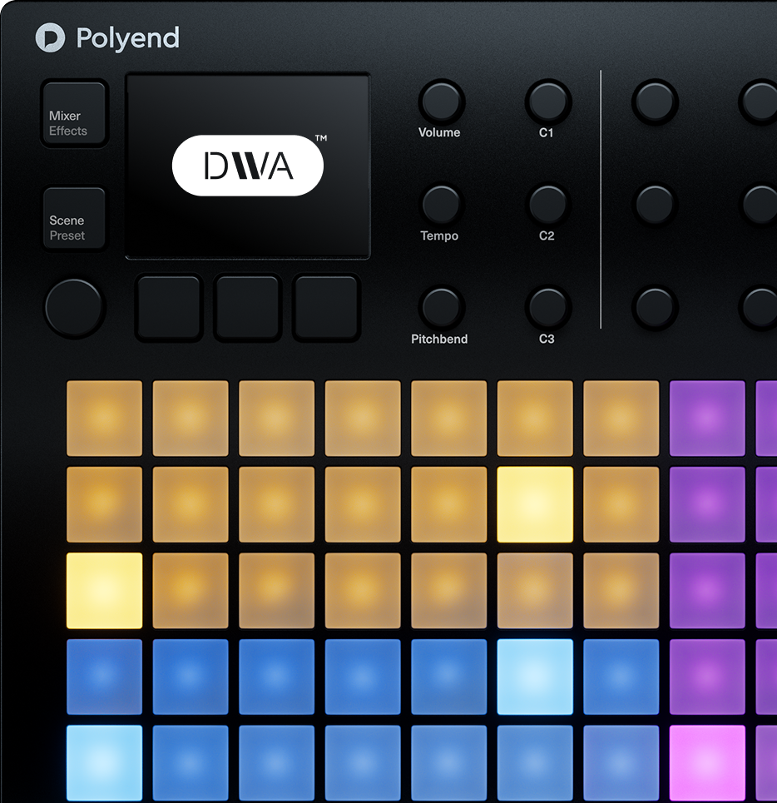The width and height of the screenshot is (777, 803).
Task: Click the C2 knob
Action: click(x=547, y=205)
